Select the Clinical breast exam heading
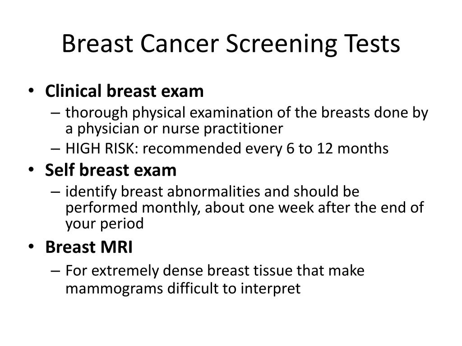Image resolution: width=462 pixels, height=346 pixels. (x=125, y=91)
